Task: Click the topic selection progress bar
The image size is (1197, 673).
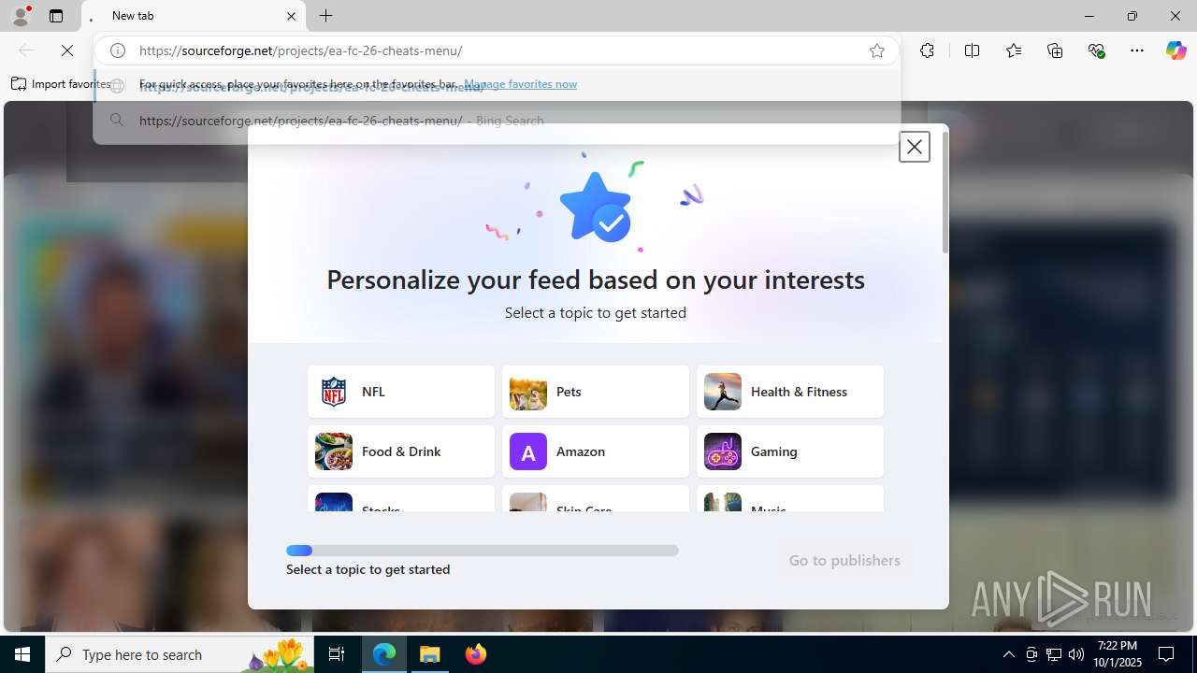Action: [483, 551]
